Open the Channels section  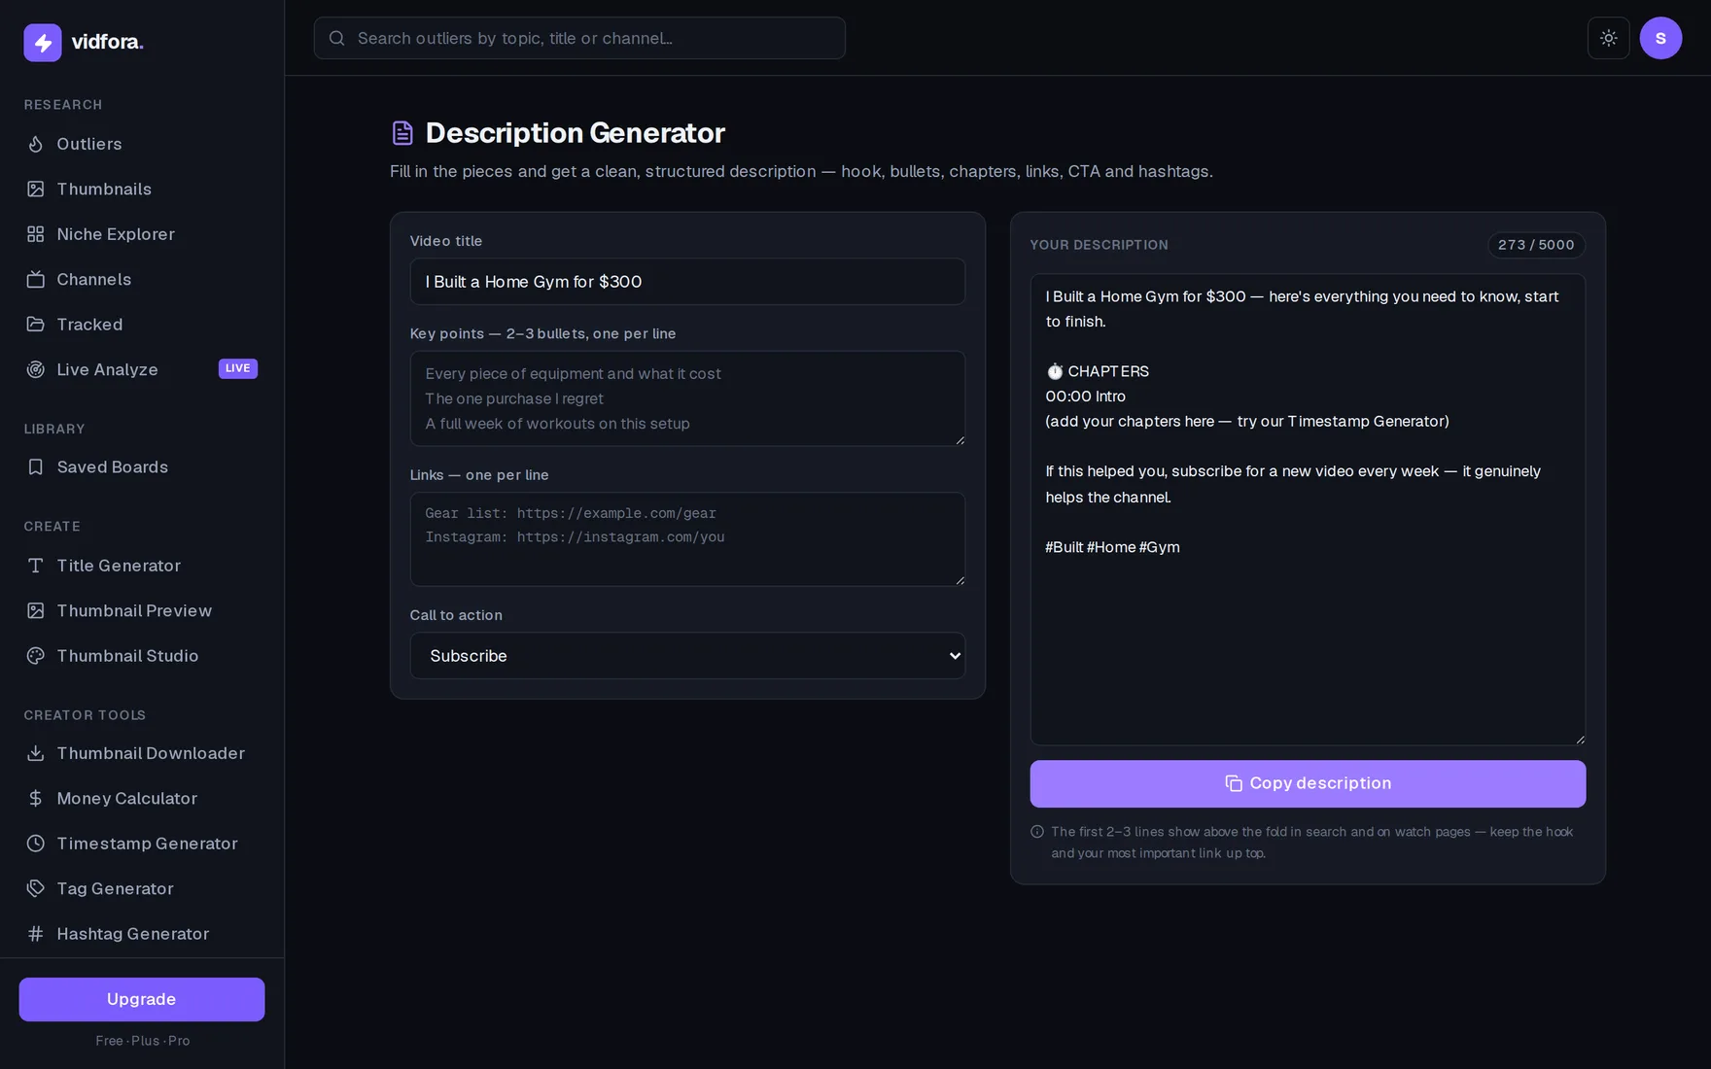(x=142, y=279)
